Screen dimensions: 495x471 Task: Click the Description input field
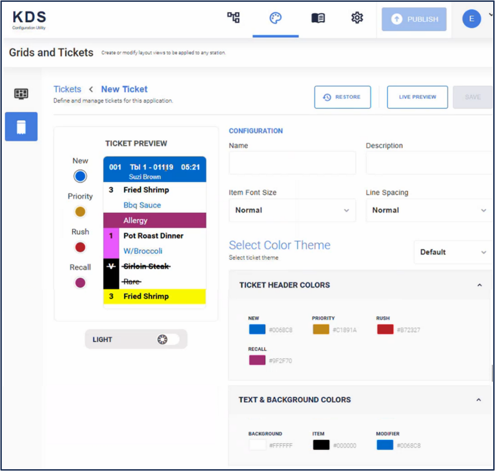(x=429, y=163)
